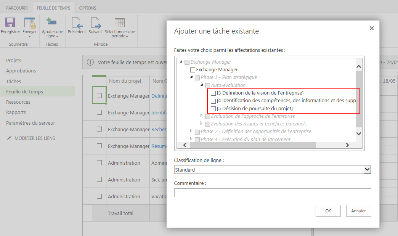The height and width of the screenshot is (236, 398).
Task: Confirm the dialog with OK
Action: (328, 210)
